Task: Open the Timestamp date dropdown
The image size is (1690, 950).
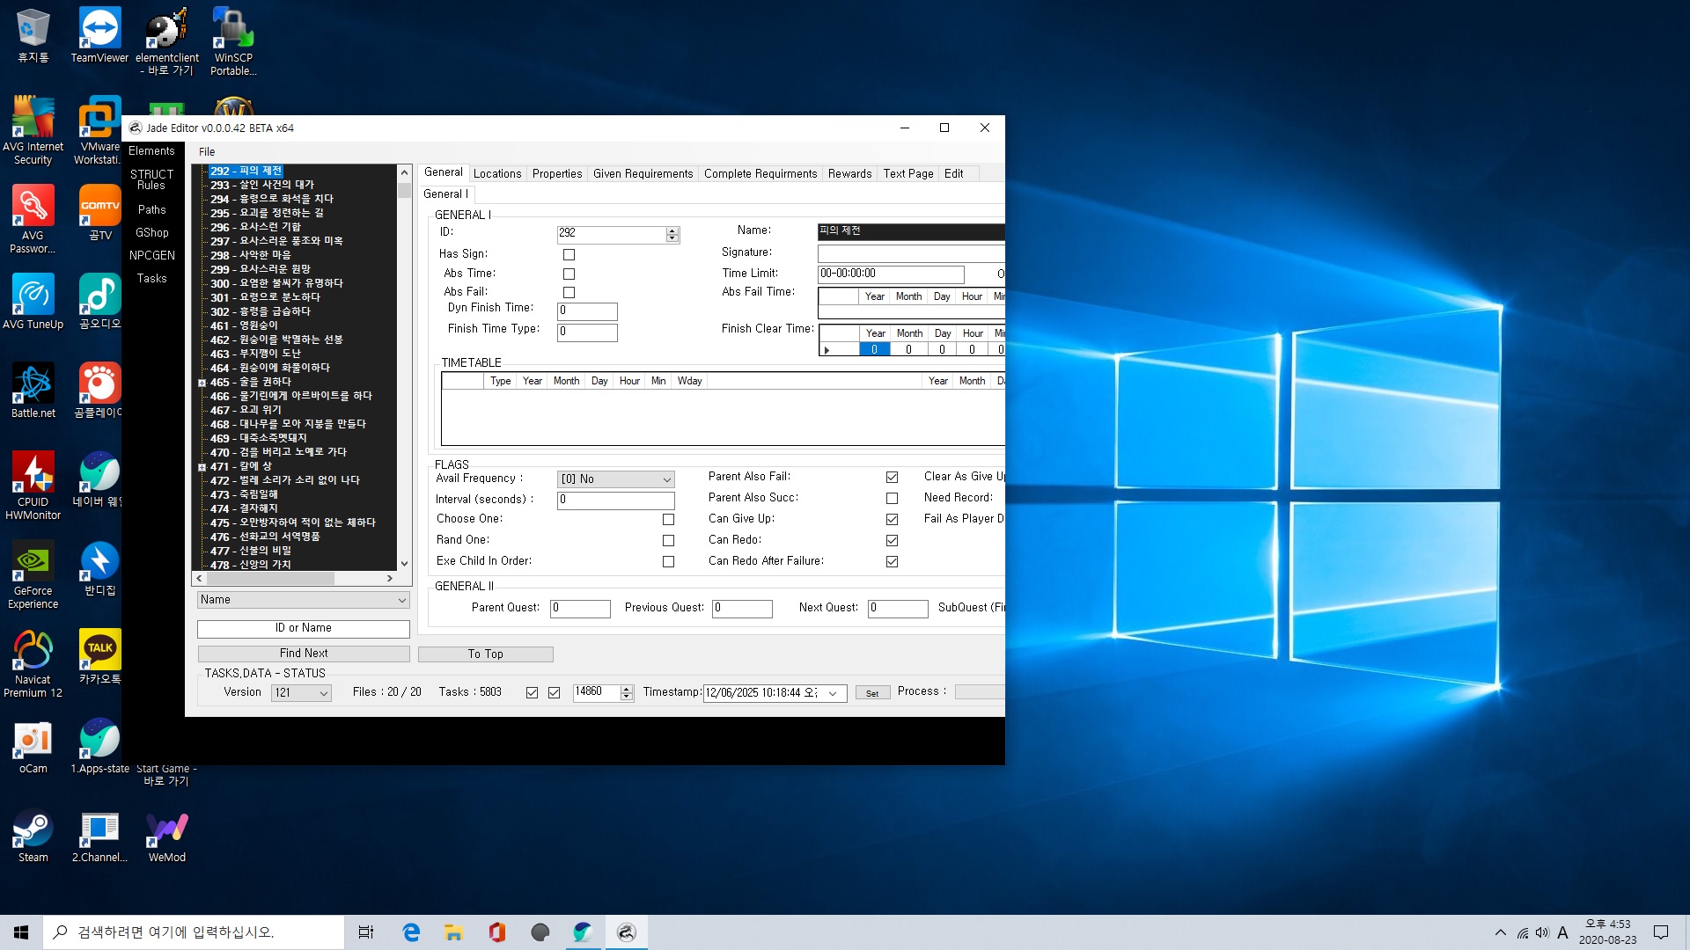Action: [832, 693]
